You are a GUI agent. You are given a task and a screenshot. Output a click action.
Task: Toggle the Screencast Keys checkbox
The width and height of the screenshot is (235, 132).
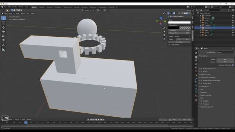click(171, 16)
